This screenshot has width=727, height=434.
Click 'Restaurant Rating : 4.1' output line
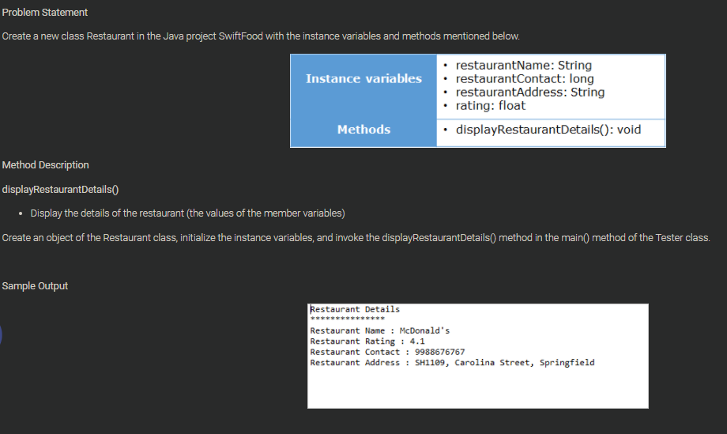click(x=367, y=342)
